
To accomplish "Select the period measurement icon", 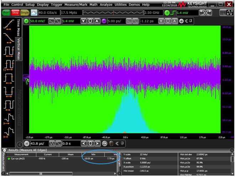I will click(9, 52).
